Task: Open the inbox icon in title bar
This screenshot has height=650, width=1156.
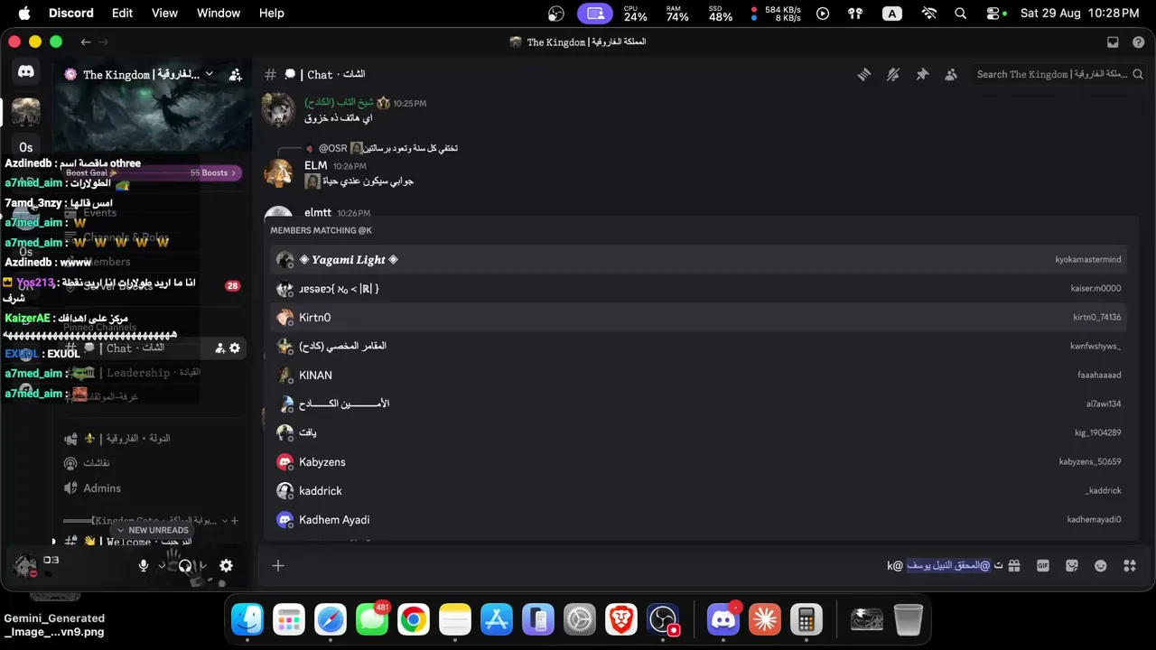Action: pos(1113,42)
